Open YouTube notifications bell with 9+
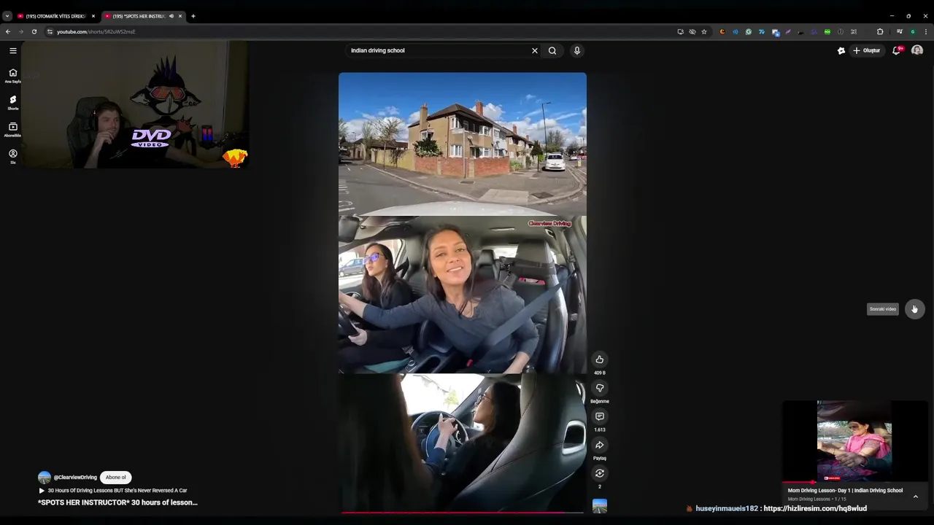Image resolution: width=934 pixels, height=525 pixels. point(897,50)
